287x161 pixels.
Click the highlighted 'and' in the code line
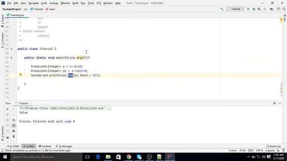tap(70, 75)
